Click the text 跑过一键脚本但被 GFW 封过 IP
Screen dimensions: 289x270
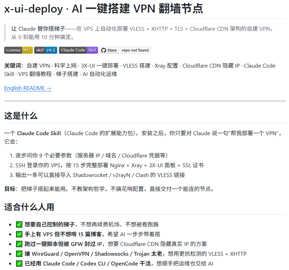[63, 244]
